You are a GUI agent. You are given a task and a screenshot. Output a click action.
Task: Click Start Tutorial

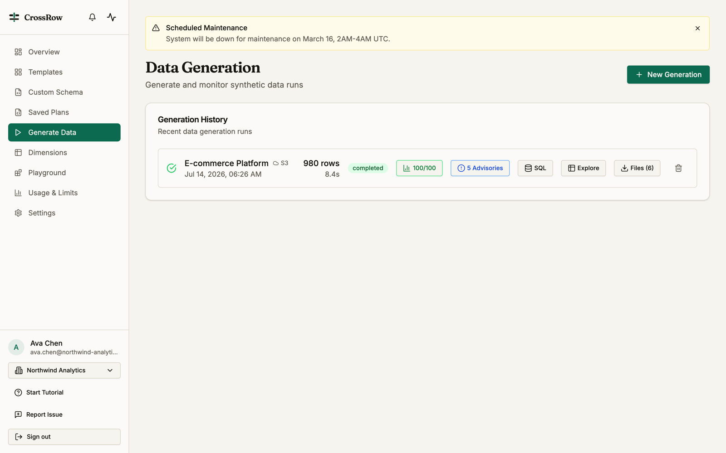click(64, 393)
